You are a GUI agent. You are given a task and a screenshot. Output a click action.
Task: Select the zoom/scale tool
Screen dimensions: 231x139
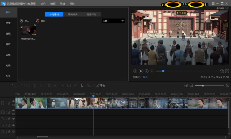tap(56, 86)
